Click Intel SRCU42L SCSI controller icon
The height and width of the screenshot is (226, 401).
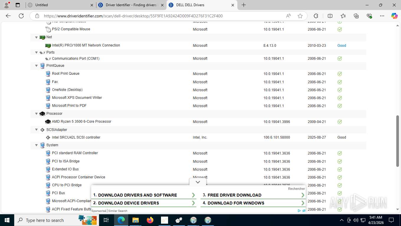[x=48, y=138]
